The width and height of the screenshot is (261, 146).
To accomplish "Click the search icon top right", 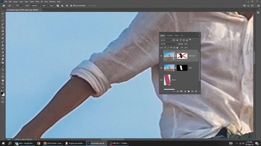I will tap(248, 6).
